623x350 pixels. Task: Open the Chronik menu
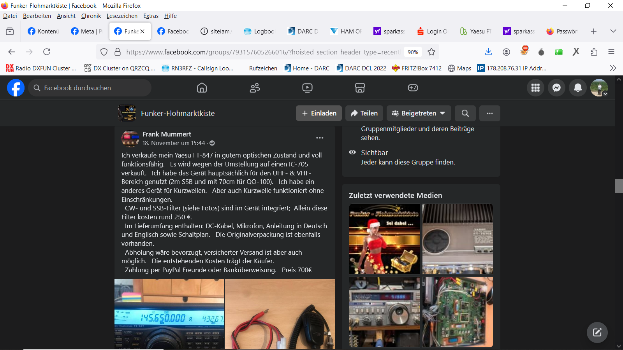pyautogui.click(x=91, y=16)
